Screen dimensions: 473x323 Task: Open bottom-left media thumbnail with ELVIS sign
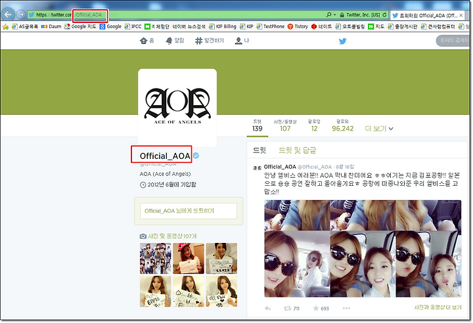[155, 291]
